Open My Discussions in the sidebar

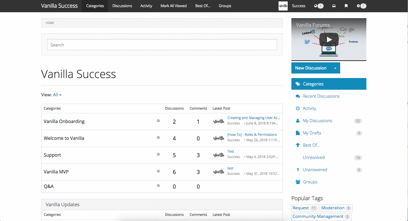point(317,121)
